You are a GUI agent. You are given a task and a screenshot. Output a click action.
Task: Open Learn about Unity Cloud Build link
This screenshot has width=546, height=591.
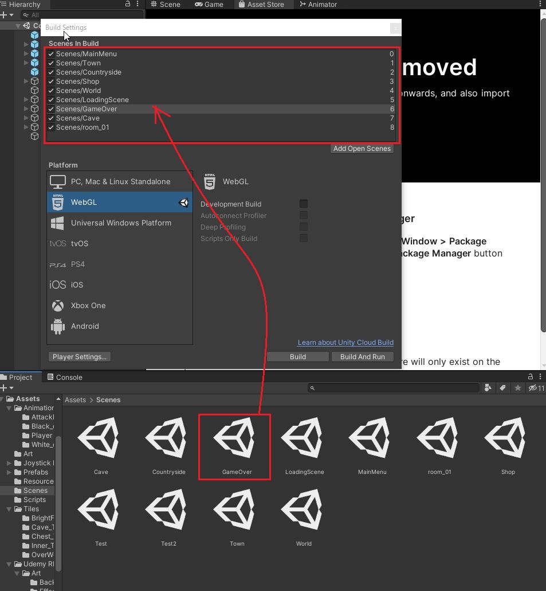coord(345,342)
